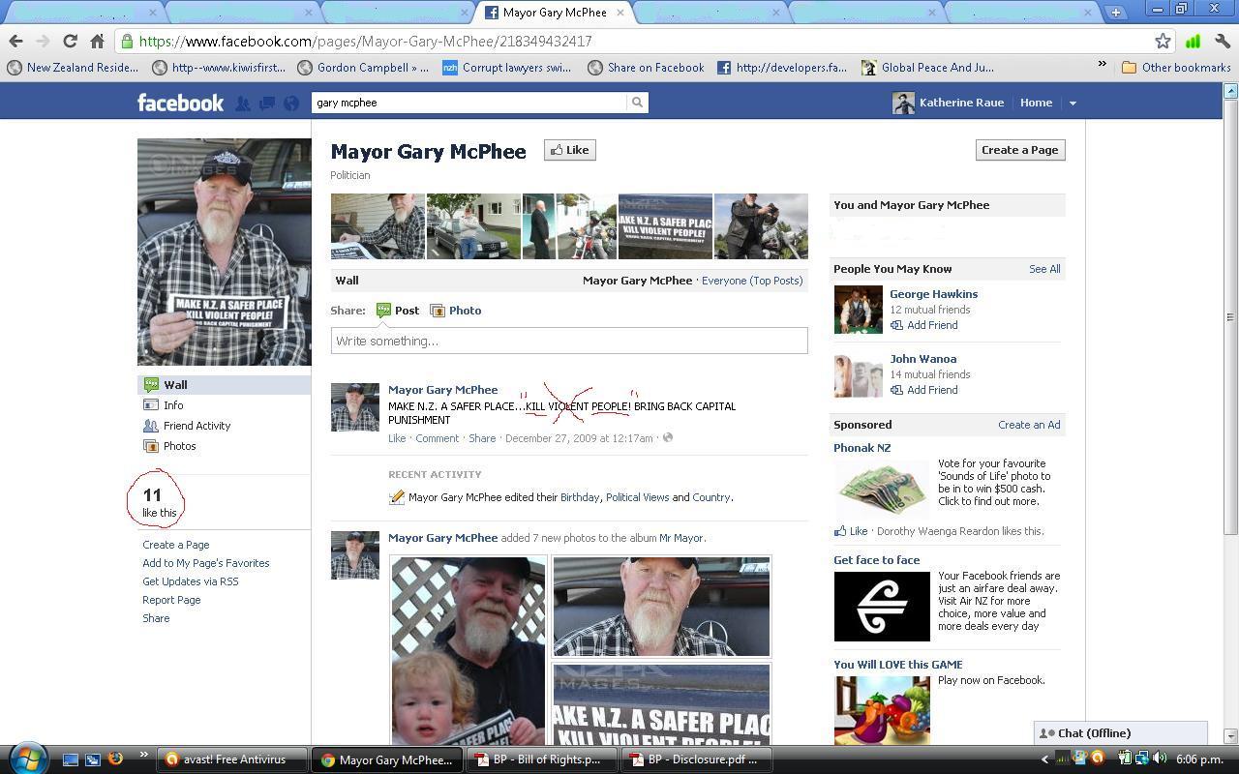This screenshot has height=774, width=1239.
Task: Click Add to My Page's Favorites
Action: click(205, 563)
